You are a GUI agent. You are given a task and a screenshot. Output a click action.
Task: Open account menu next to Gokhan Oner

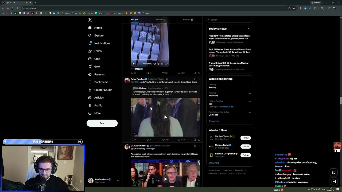click(x=118, y=181)
